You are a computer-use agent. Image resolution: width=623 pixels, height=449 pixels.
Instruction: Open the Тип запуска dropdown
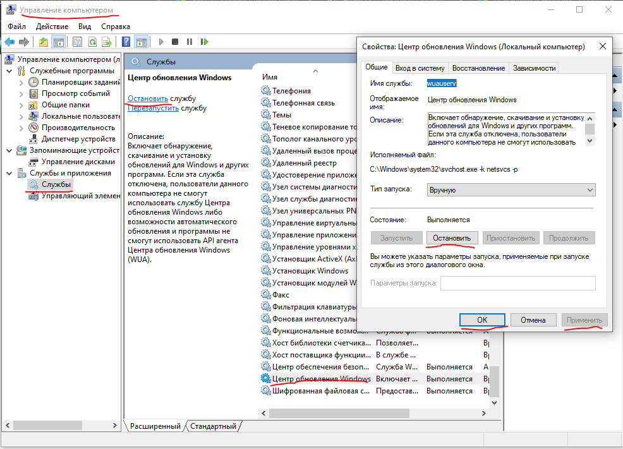[511, 189]
